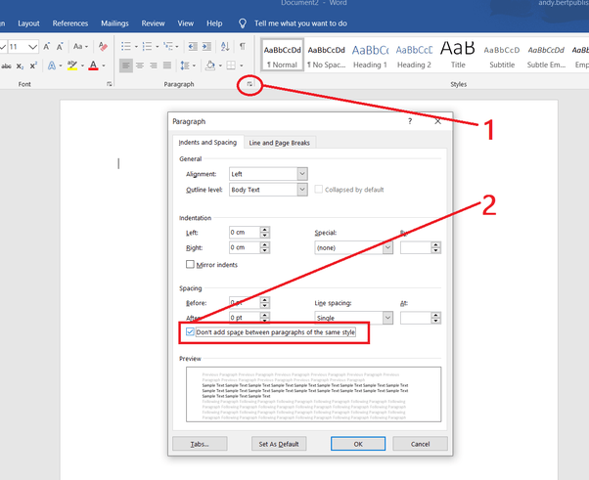The image size is (589, 480).
Task: Select Indents and Spacing tab
Action: pyautogui.click(x=207, y=142)
